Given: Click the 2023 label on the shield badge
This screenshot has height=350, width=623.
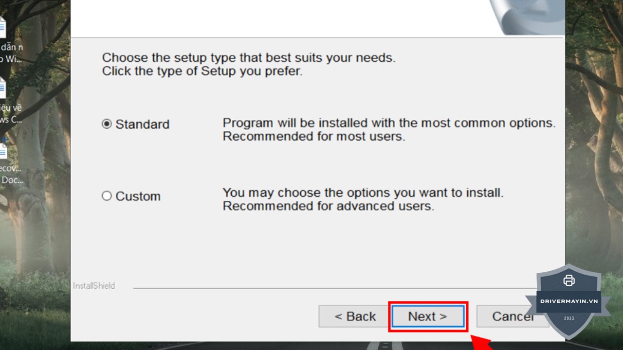Looking at the screenshot, I should pos(569,318).
